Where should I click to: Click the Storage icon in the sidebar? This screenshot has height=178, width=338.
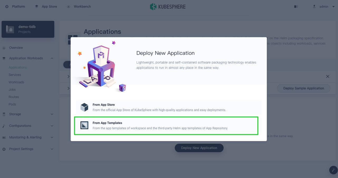coord(4,114)
